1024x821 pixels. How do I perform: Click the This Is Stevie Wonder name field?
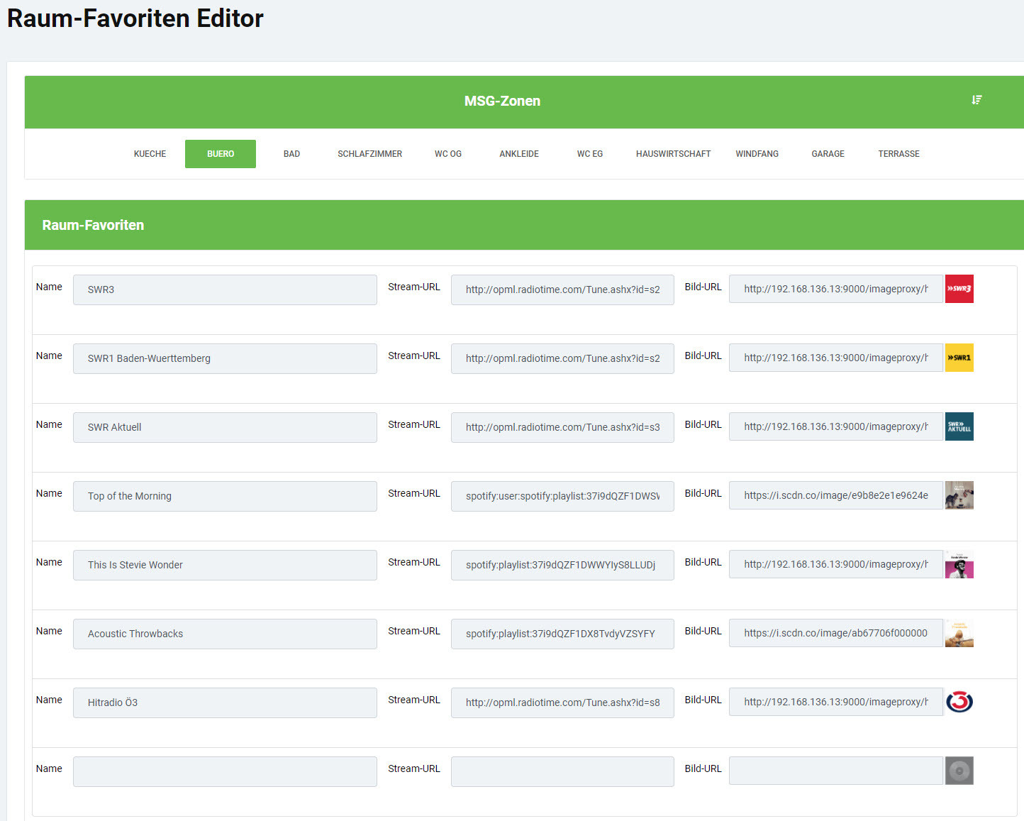click(225, 565)
